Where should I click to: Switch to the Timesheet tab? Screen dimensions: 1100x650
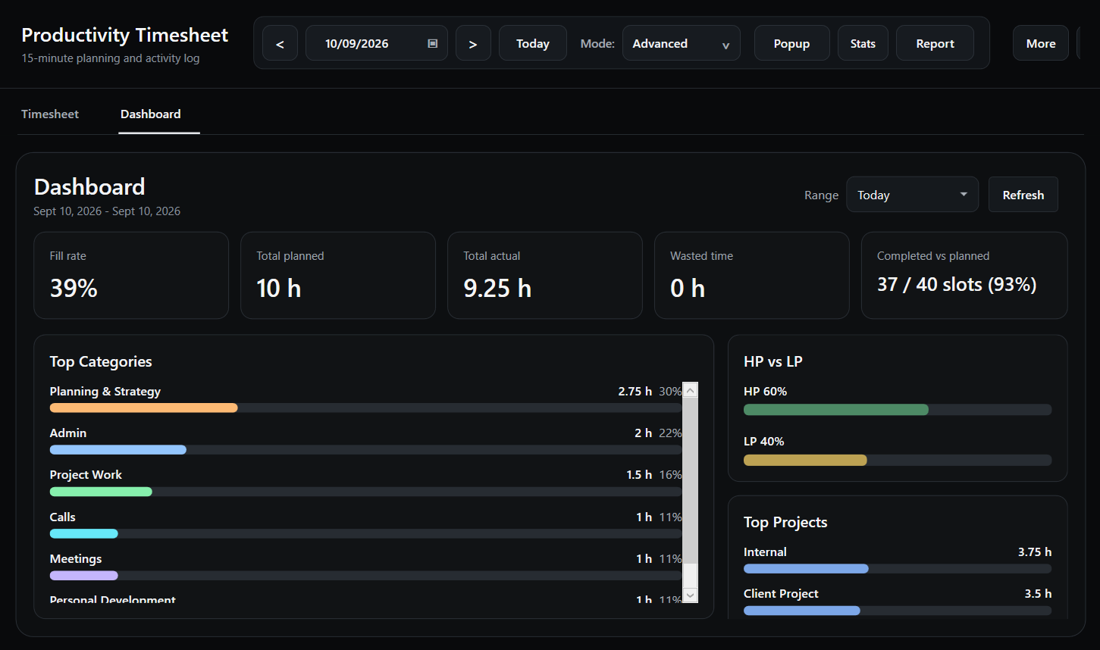click(50, 114)
